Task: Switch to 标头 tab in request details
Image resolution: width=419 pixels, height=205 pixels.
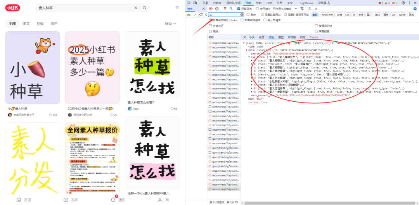Action: coord(252,37)
